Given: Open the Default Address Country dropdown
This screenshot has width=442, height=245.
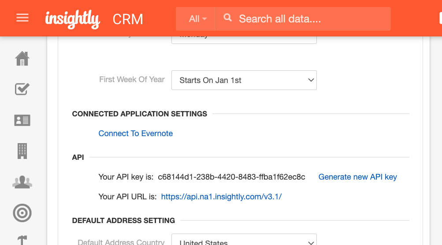Looking at the screenshot, I should [x=244, y=239].
